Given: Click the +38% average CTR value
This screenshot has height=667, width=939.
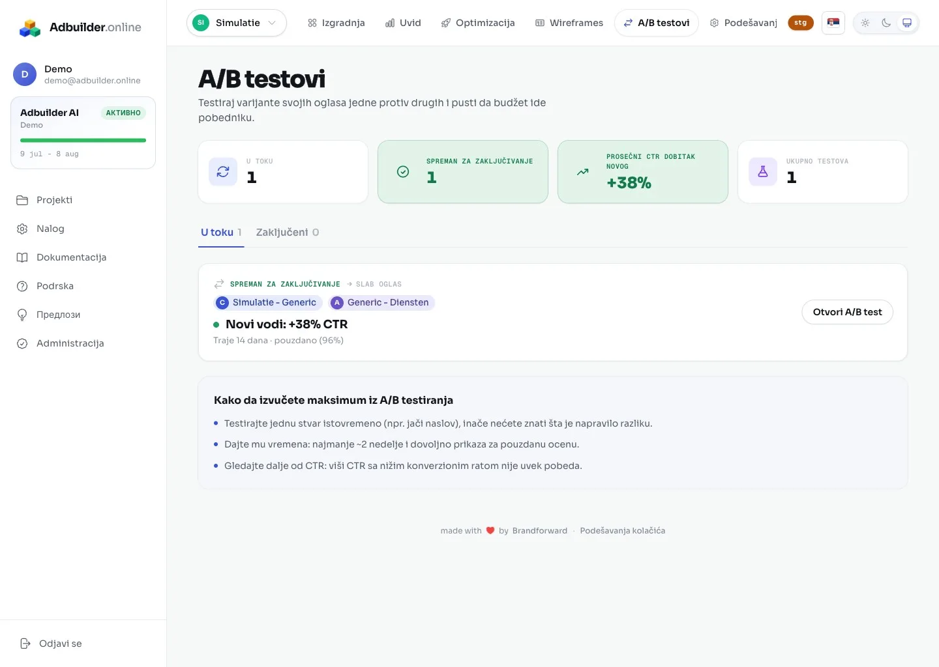Looking at the screenshot, I should [629, 183].
